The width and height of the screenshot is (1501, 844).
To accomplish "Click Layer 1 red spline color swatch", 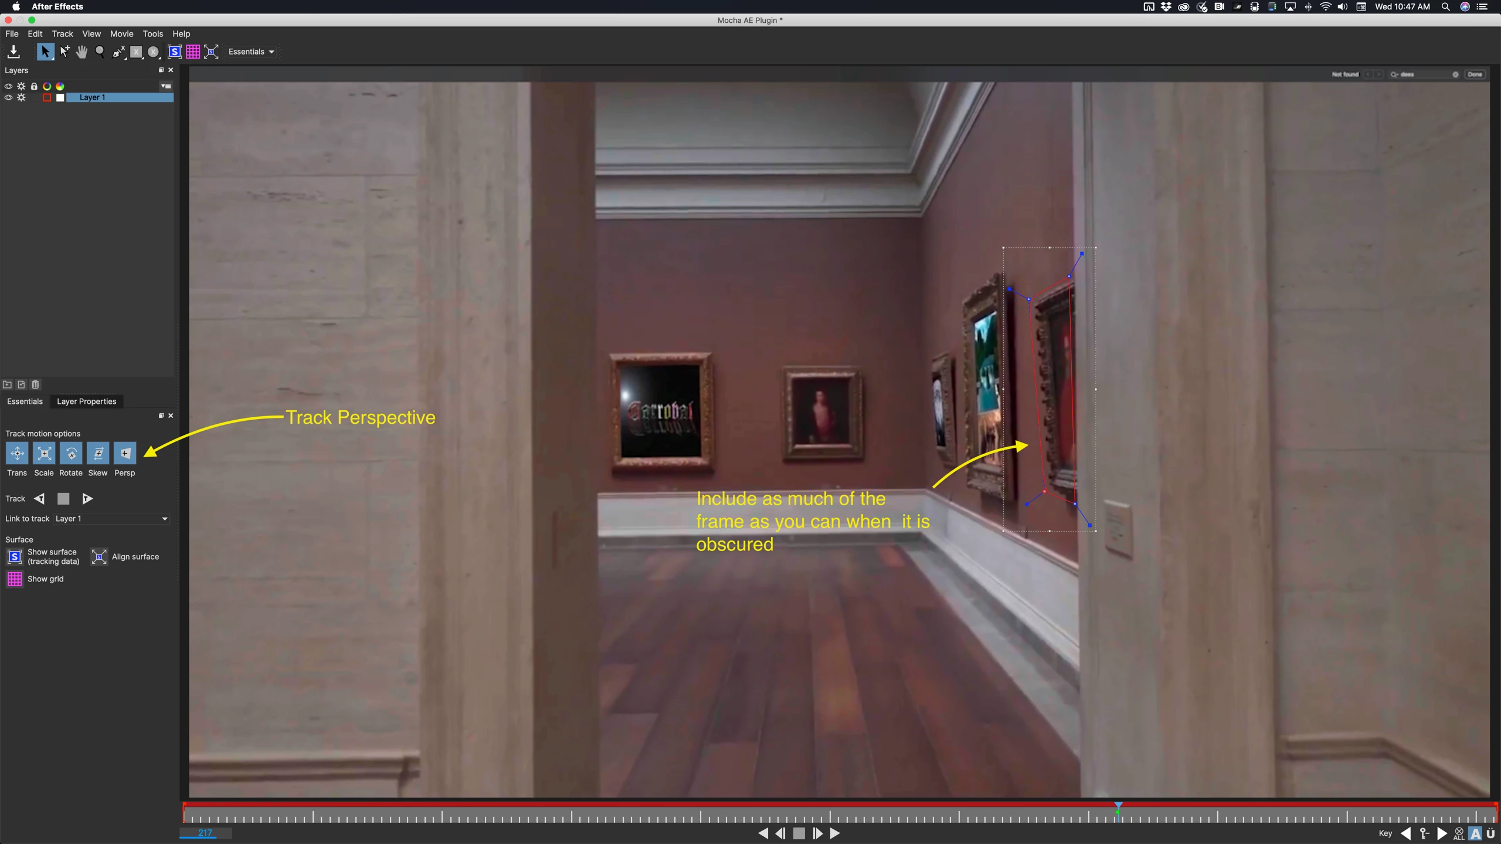I will click(x=47, y=97).
